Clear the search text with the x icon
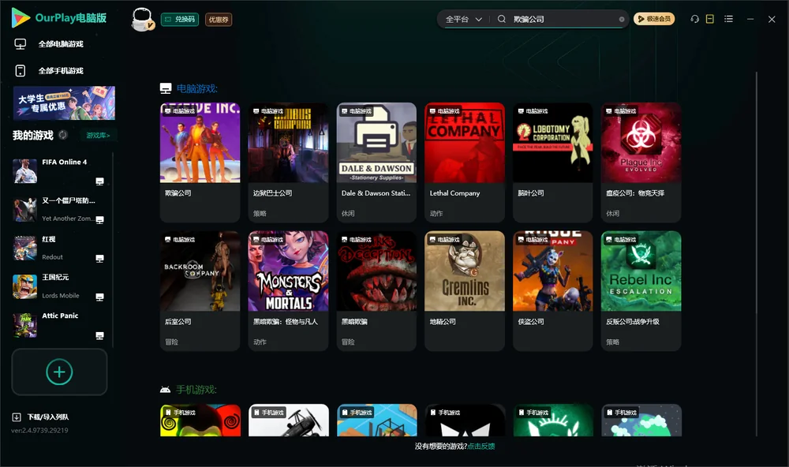Viewport: 789px width, 467px height. (622, 20)
